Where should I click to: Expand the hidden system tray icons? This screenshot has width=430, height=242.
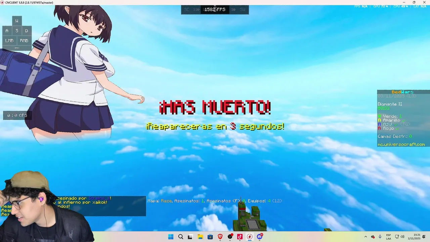[x=365, y=237]
